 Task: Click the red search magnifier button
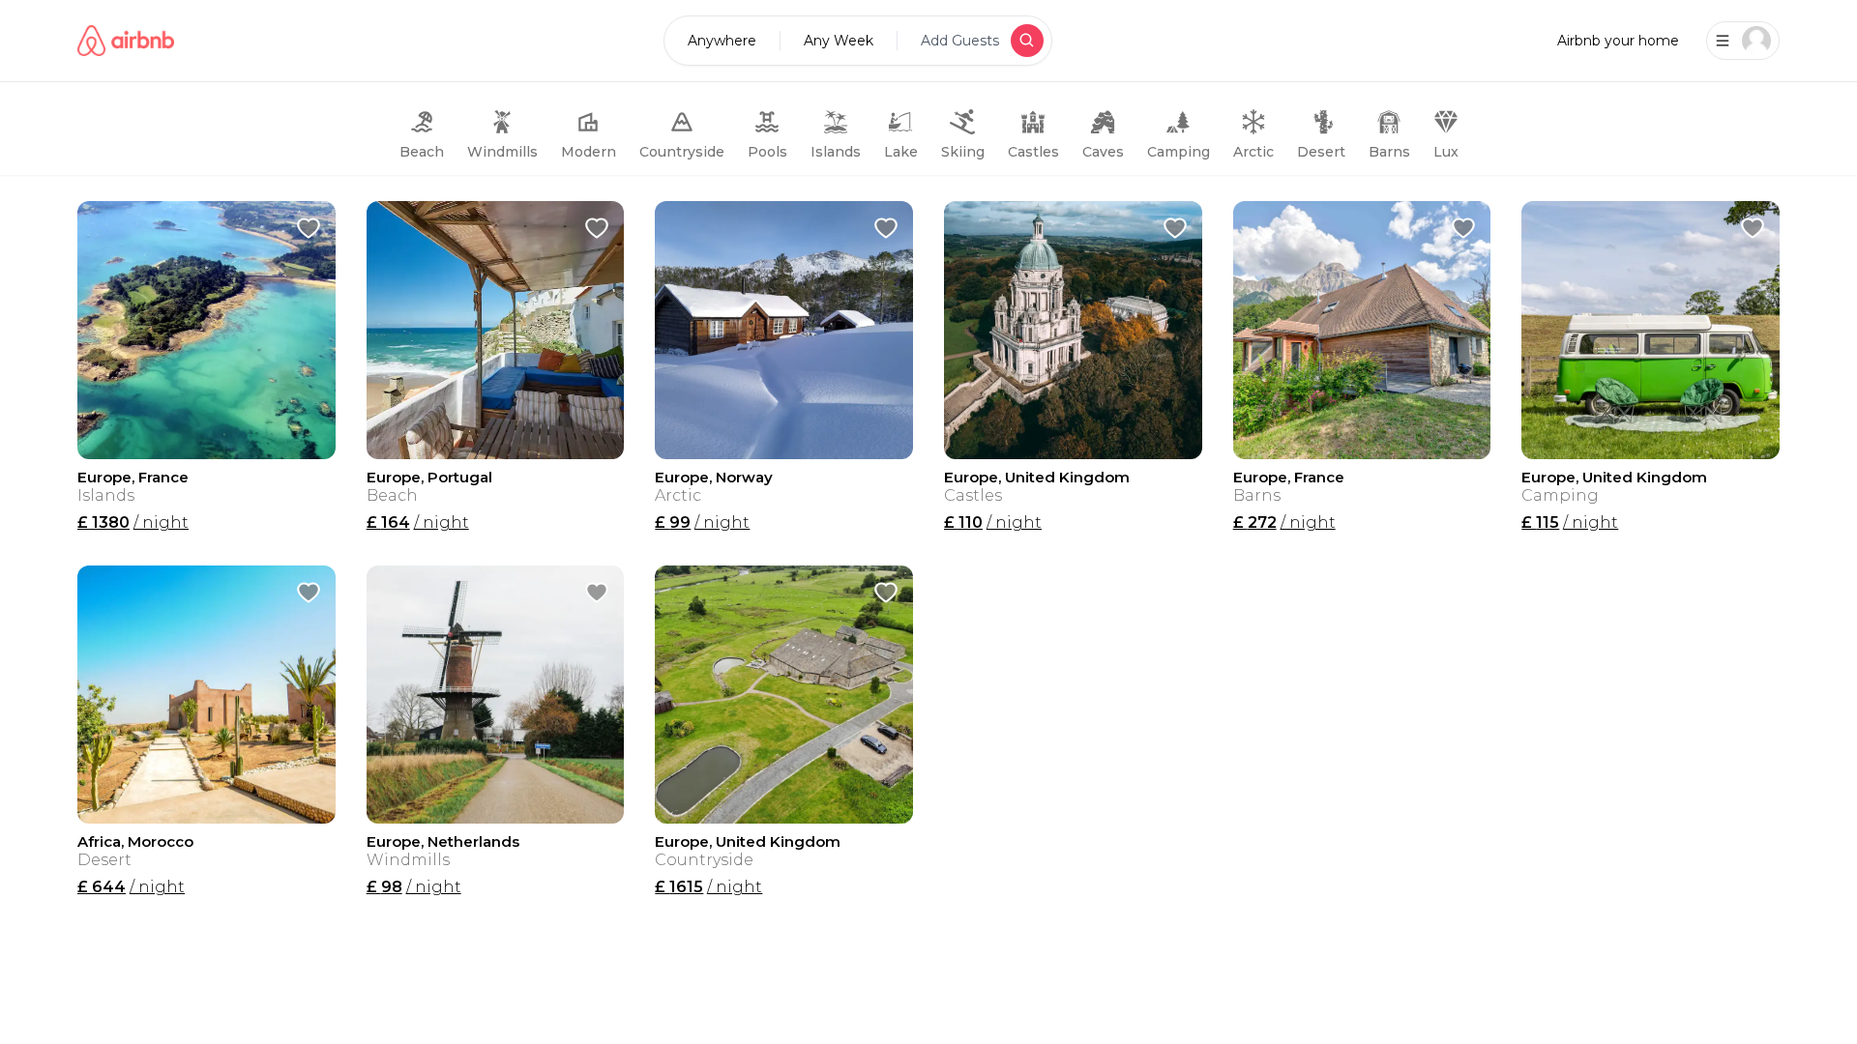coord(1027,41)
